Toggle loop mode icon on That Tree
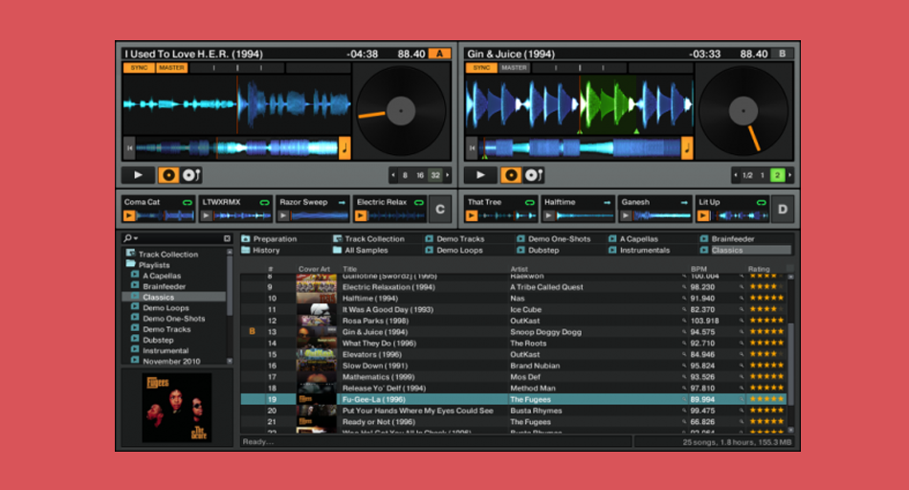Viewport: 909px width, 490px height. click(x=530, y=202)
